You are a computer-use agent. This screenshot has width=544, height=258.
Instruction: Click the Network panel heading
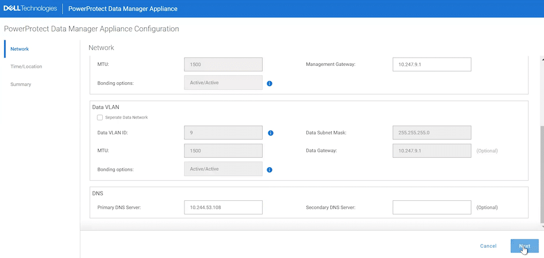coord(101,48)
